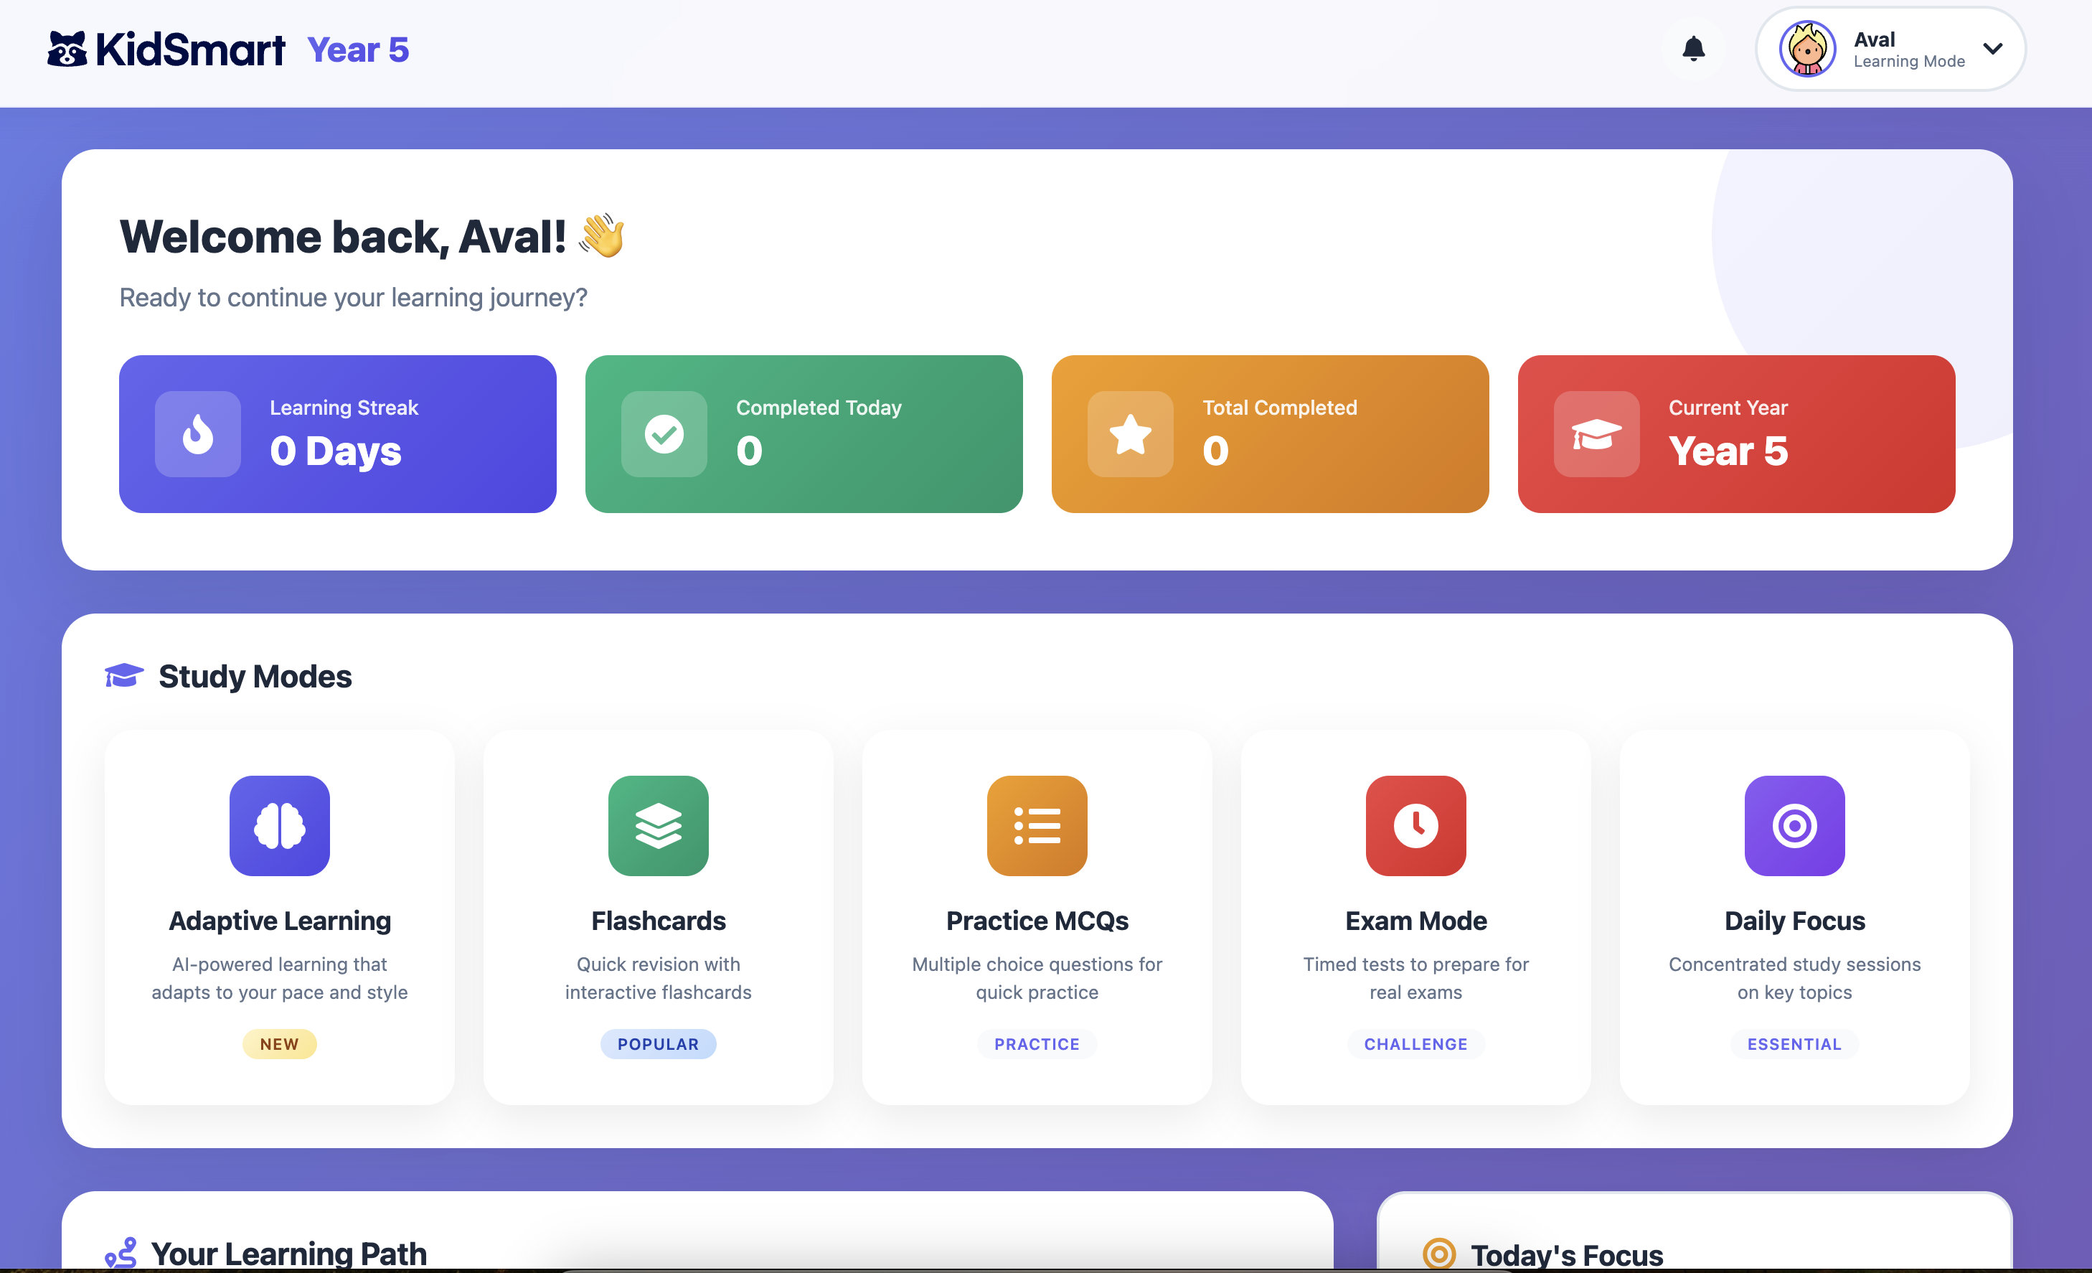Open the Year 5 label in header
This screenshot has height=1273, width=2092.
pyautogui.click(x=358, y=50)
